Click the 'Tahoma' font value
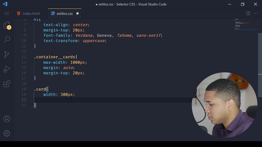 click(124, 36)
